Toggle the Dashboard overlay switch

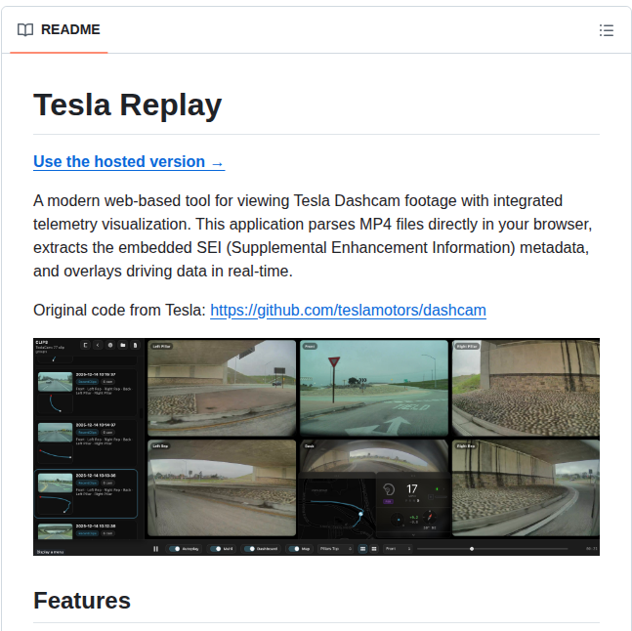tap(249, 549)
